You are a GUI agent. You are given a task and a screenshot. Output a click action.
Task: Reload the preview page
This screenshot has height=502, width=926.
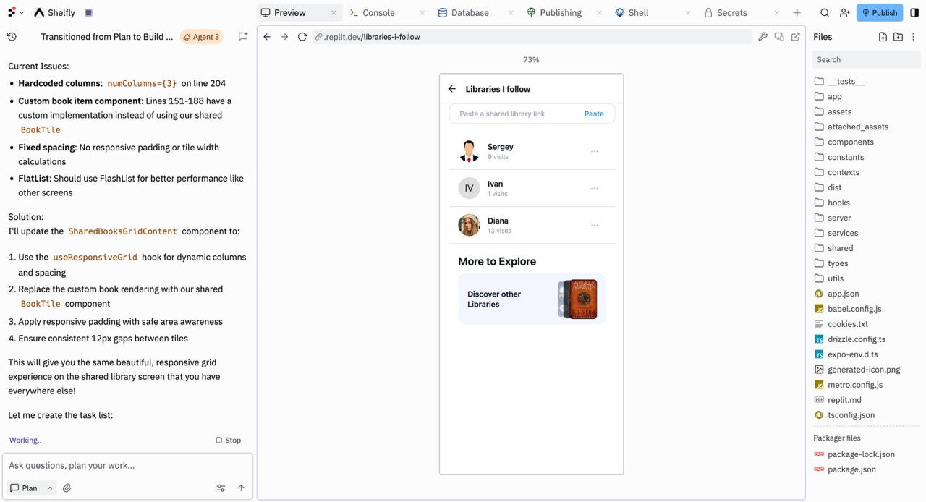[x=302, y=37]
